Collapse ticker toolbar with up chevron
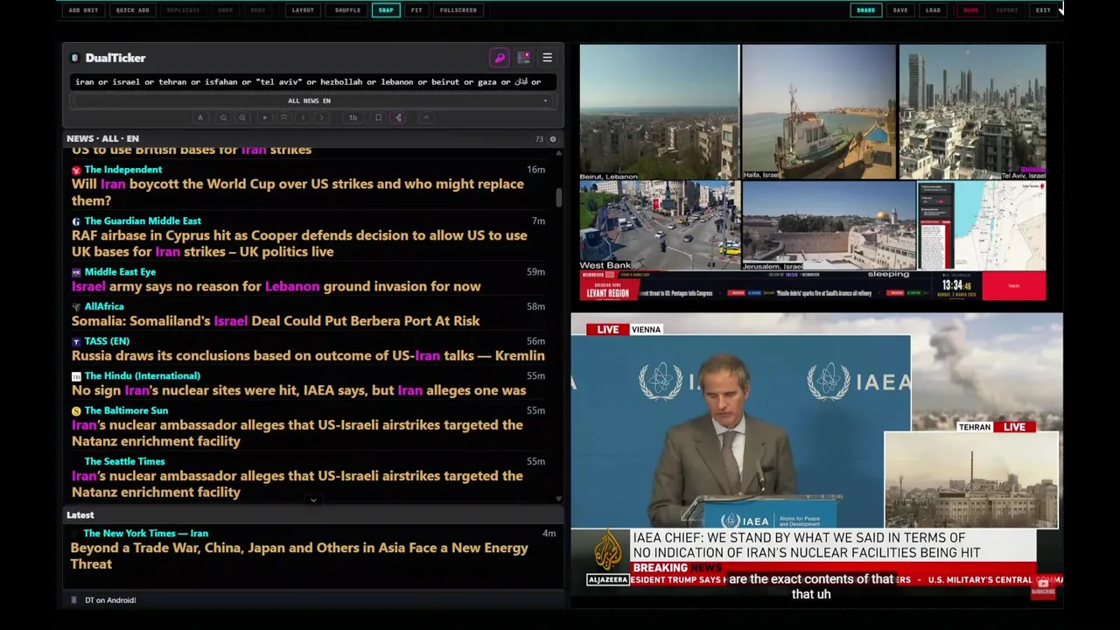Screen dimensions: 1120x630 coord(426,117)
